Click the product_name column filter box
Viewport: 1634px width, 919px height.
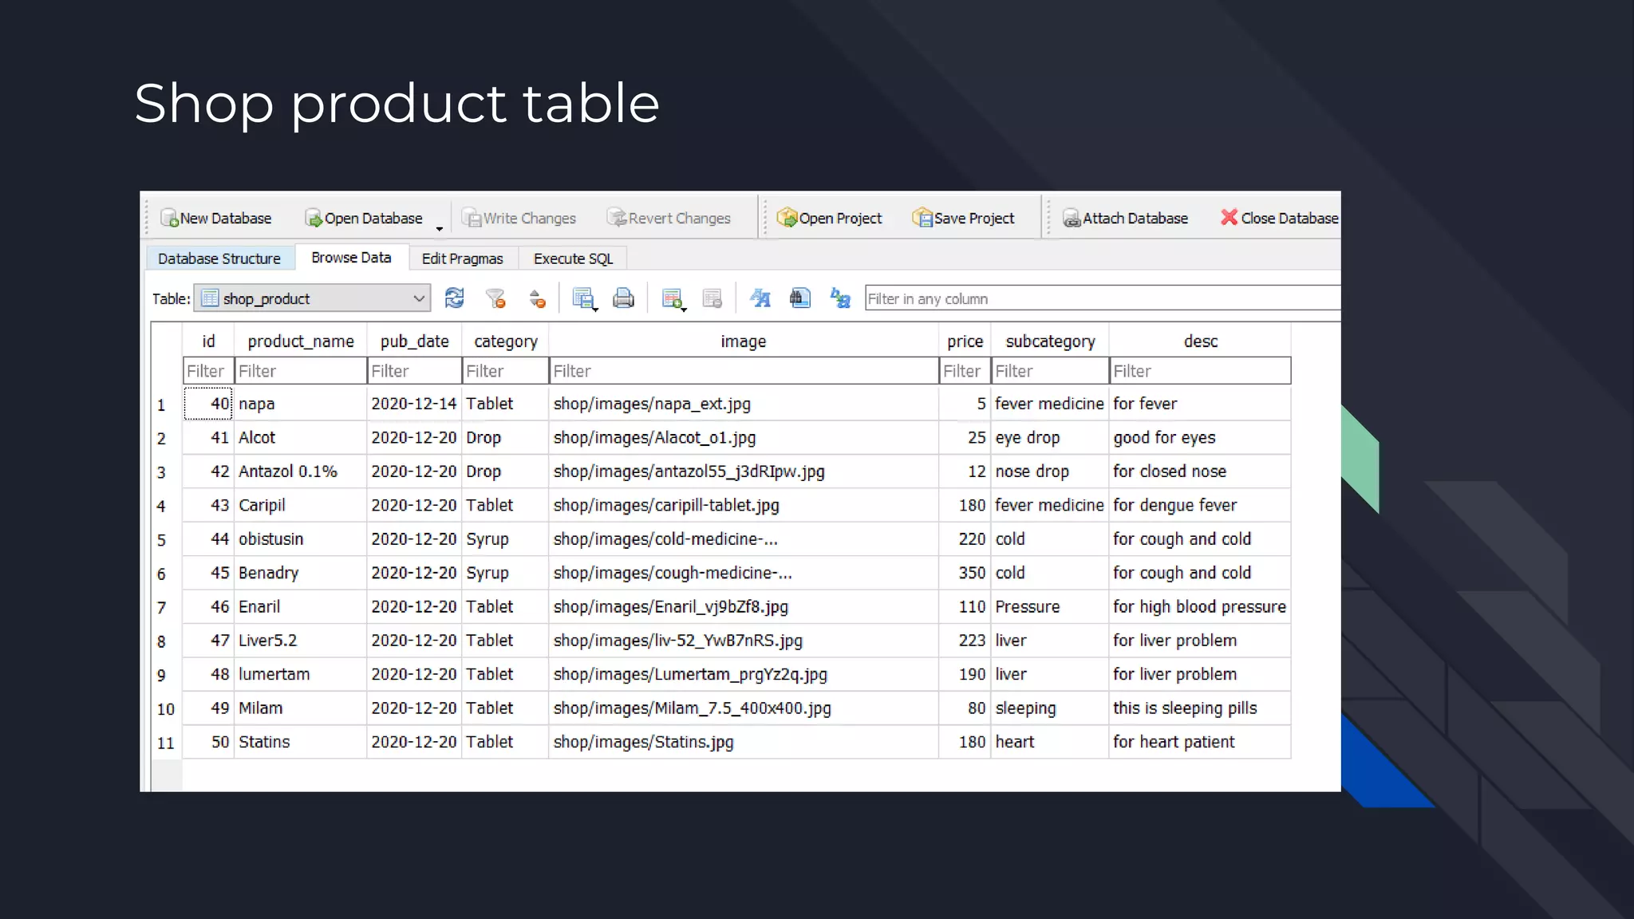[x=300, y=371]
